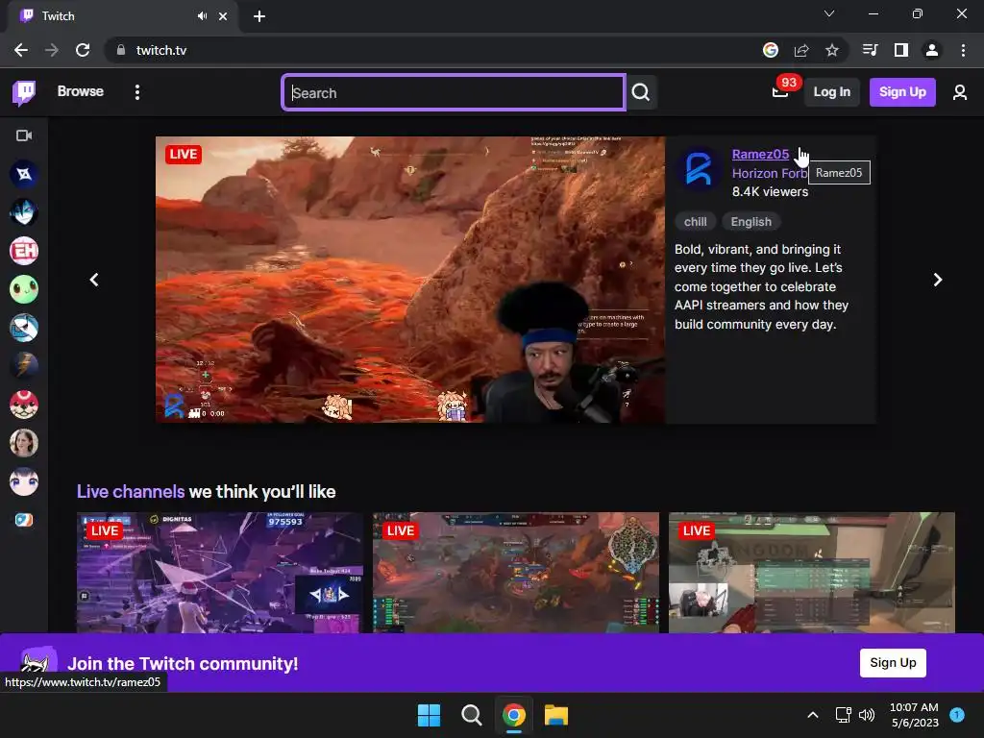This screenshot has height=738, width=984.
Task: Open the browser media control icon
Action: (870, 50)
